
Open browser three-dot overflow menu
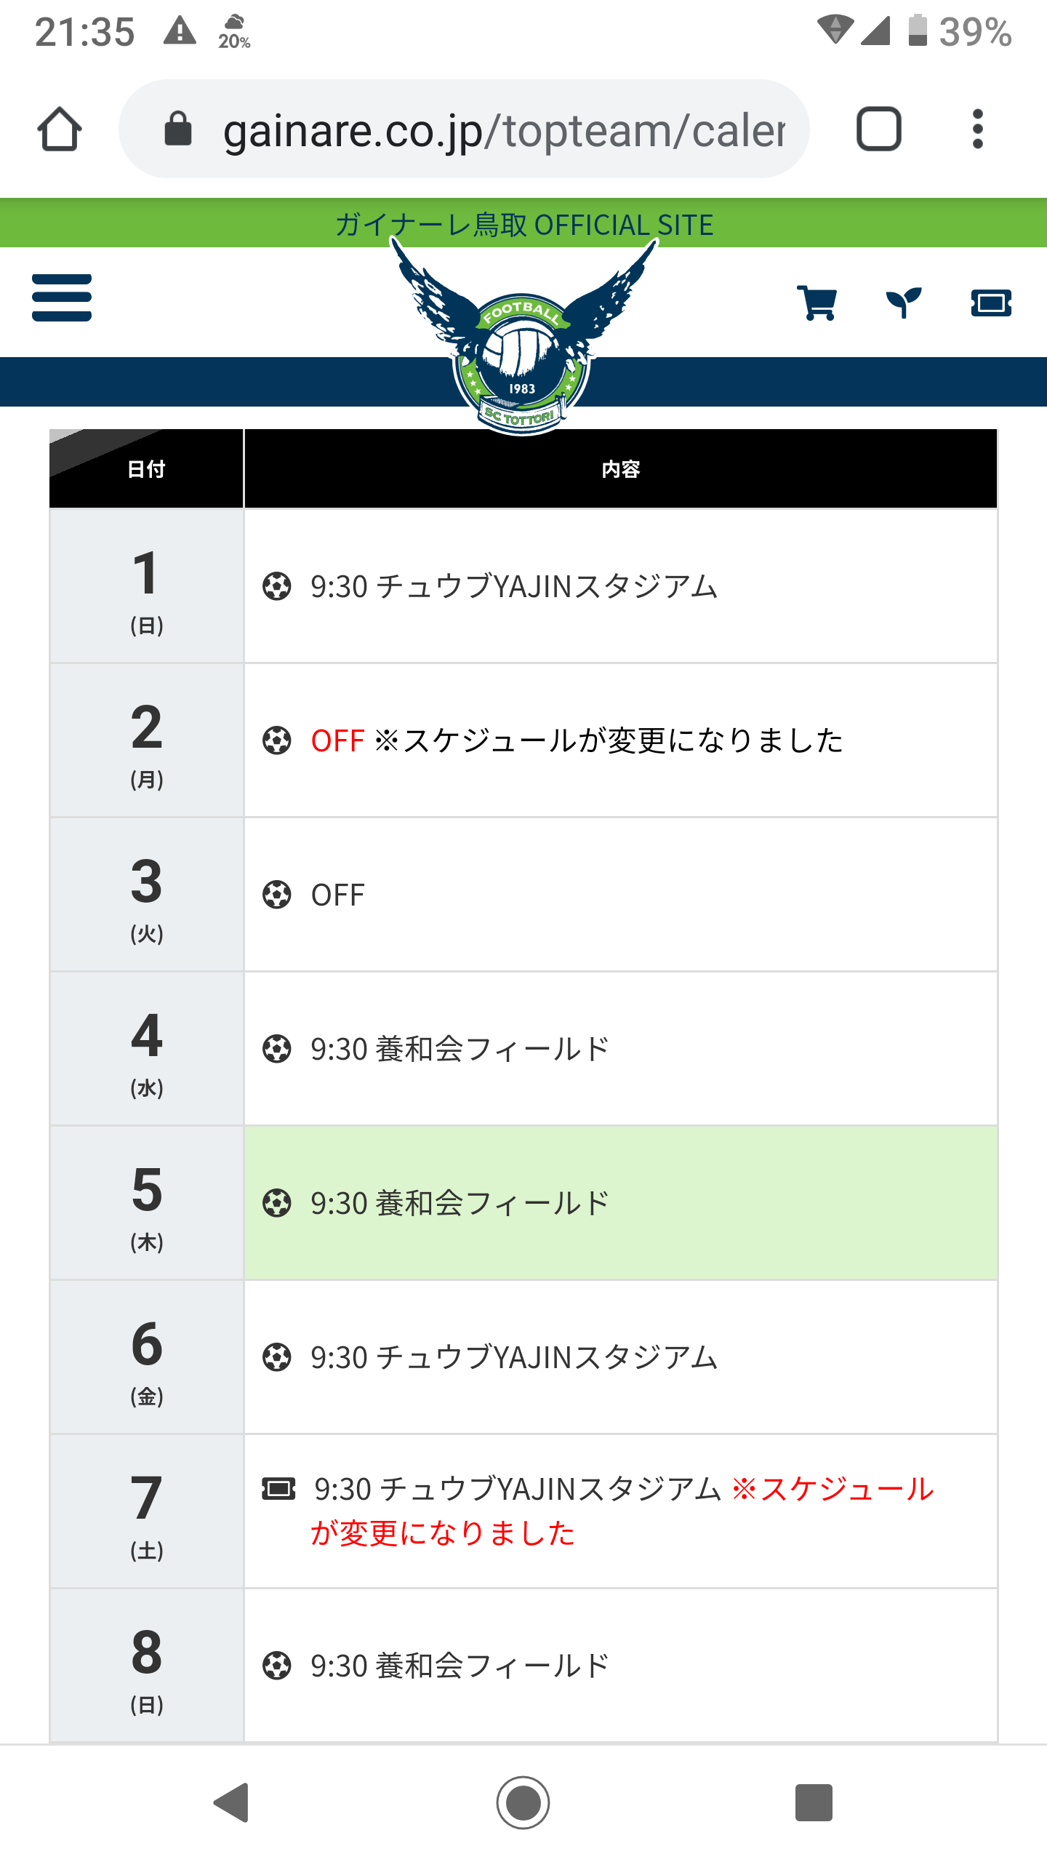pyautogui.click(x=978, y=129)
